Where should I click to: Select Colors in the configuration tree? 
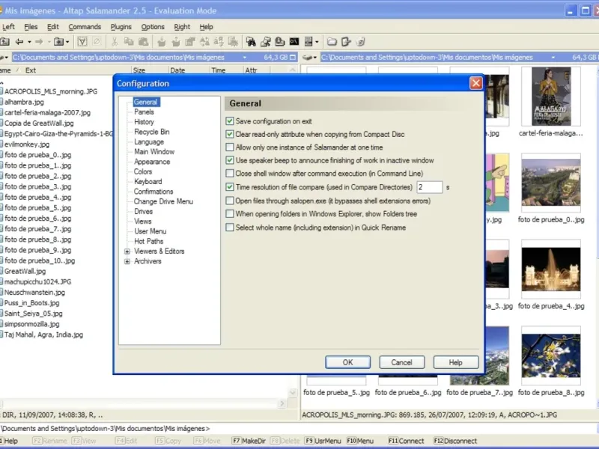pyautogui.click(x=143, y=171)
